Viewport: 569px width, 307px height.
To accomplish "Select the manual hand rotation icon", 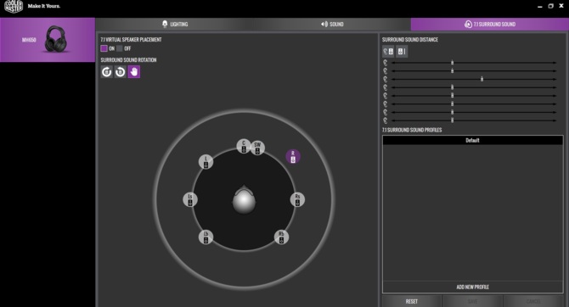I will point(134,72).
